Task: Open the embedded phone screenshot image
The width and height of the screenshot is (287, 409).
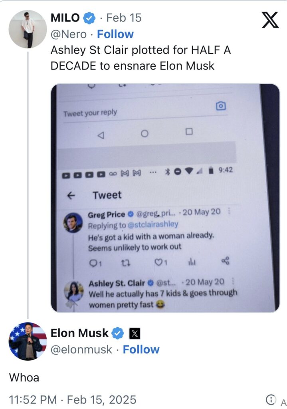Action: (165, 198)
